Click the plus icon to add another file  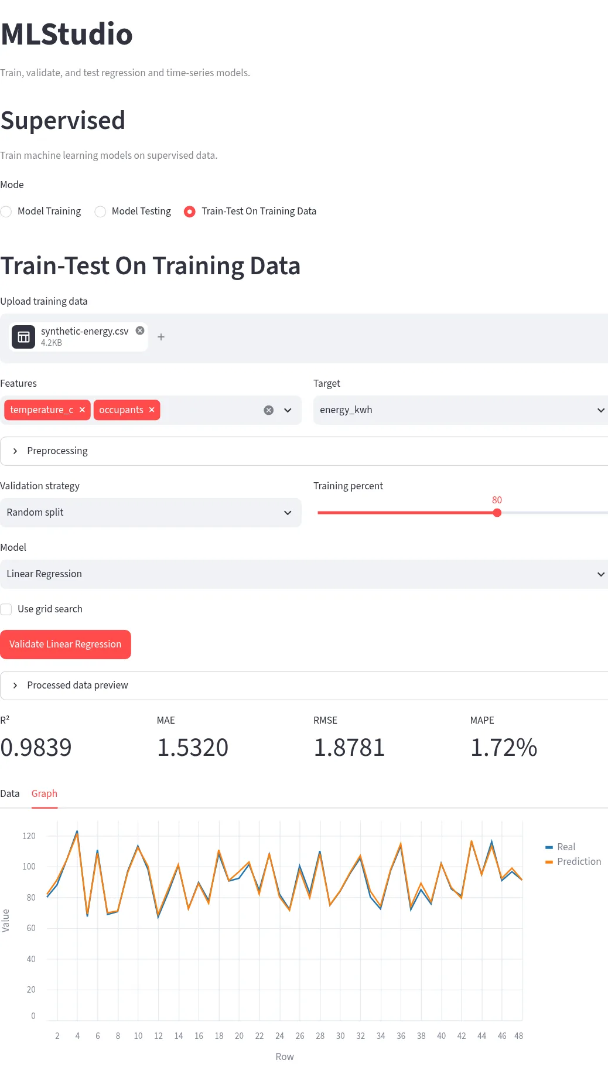click(161, 337)
